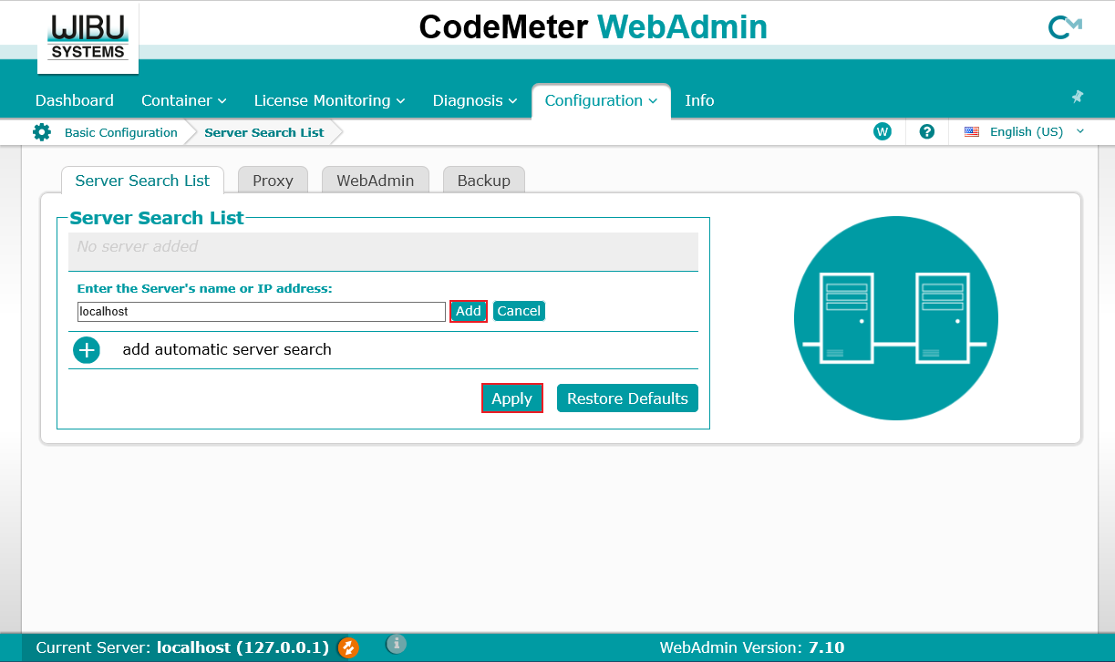Click the gear icon beside Basic Configuration
This screenshot has width=1115, height=662.
click(42, 132)
